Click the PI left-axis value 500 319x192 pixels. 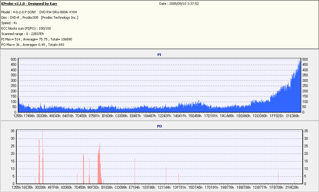pos(13,59)
